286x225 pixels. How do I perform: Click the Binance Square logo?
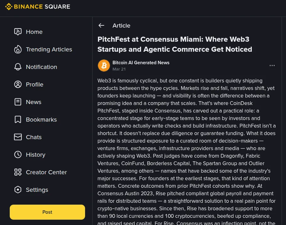pos(38,7)
